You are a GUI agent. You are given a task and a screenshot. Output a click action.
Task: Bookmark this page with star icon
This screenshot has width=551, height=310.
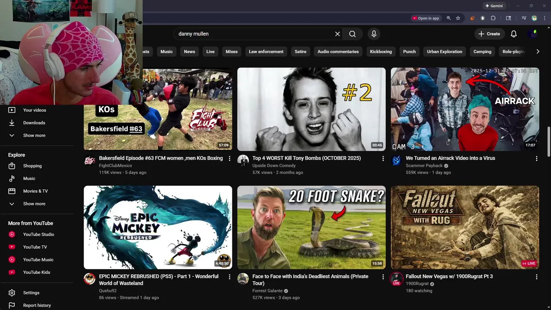(x=458, y=18)
